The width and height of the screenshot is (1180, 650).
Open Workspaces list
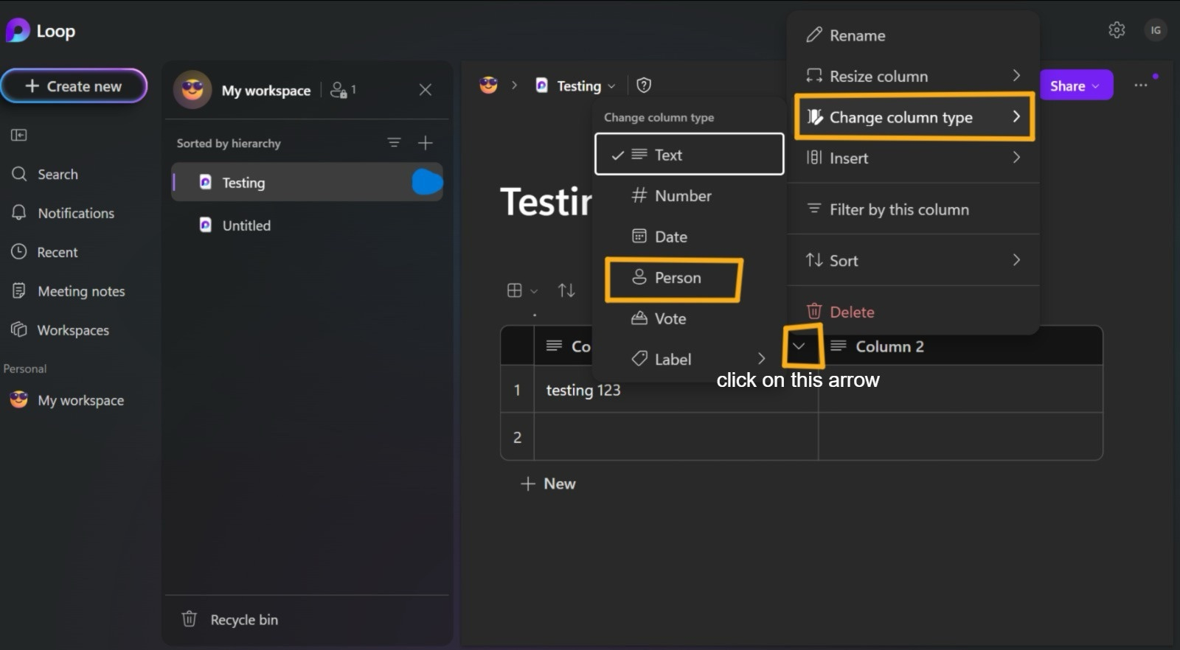[60, 331]
